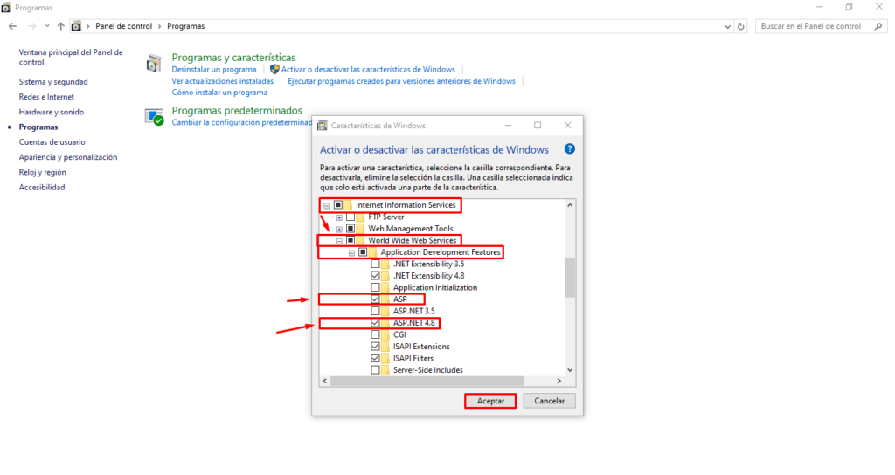This screenshot has width=895, height=475.
Task: Click Programas breadcrumb in address bar
Action: coord(185,26)
